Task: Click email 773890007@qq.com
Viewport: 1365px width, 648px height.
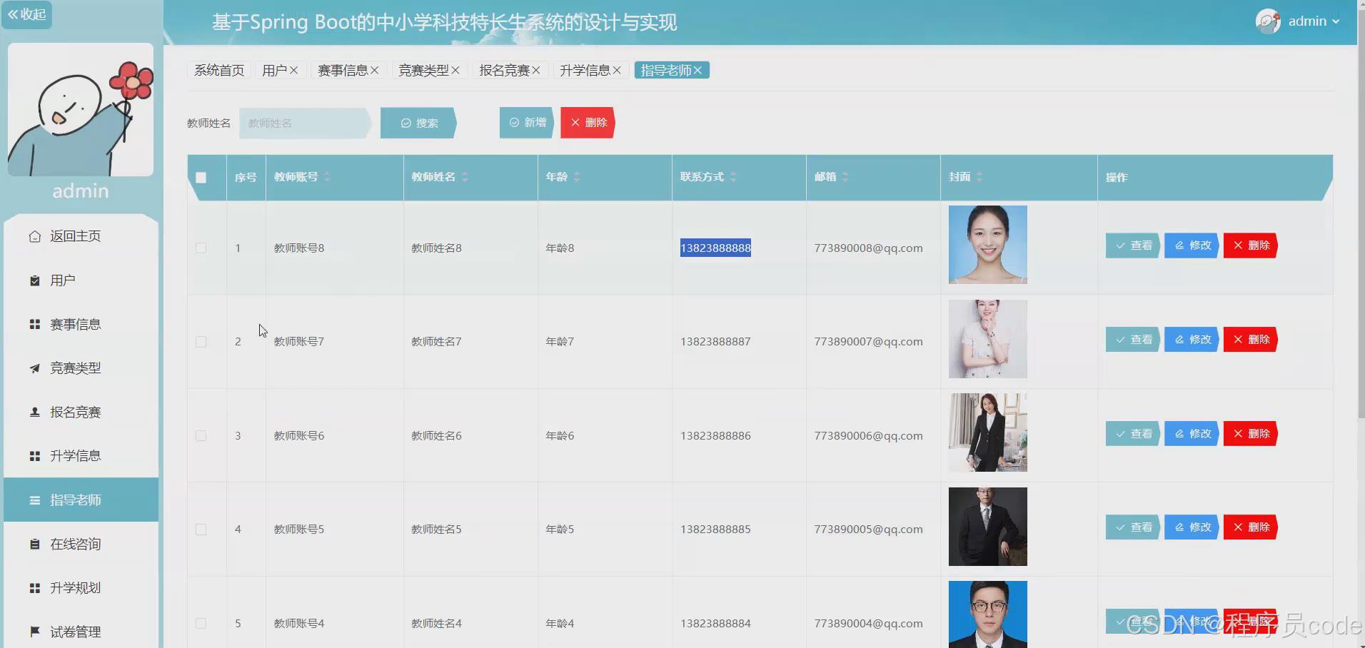Action: tap(868, 342)
